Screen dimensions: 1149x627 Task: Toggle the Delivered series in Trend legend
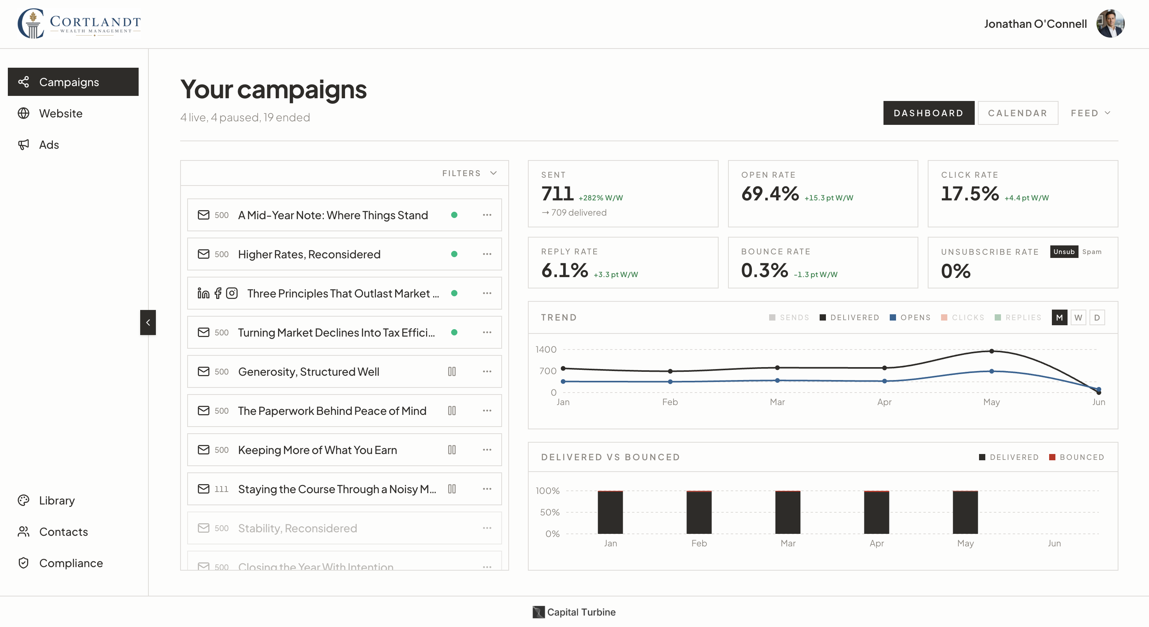point(849,317)
